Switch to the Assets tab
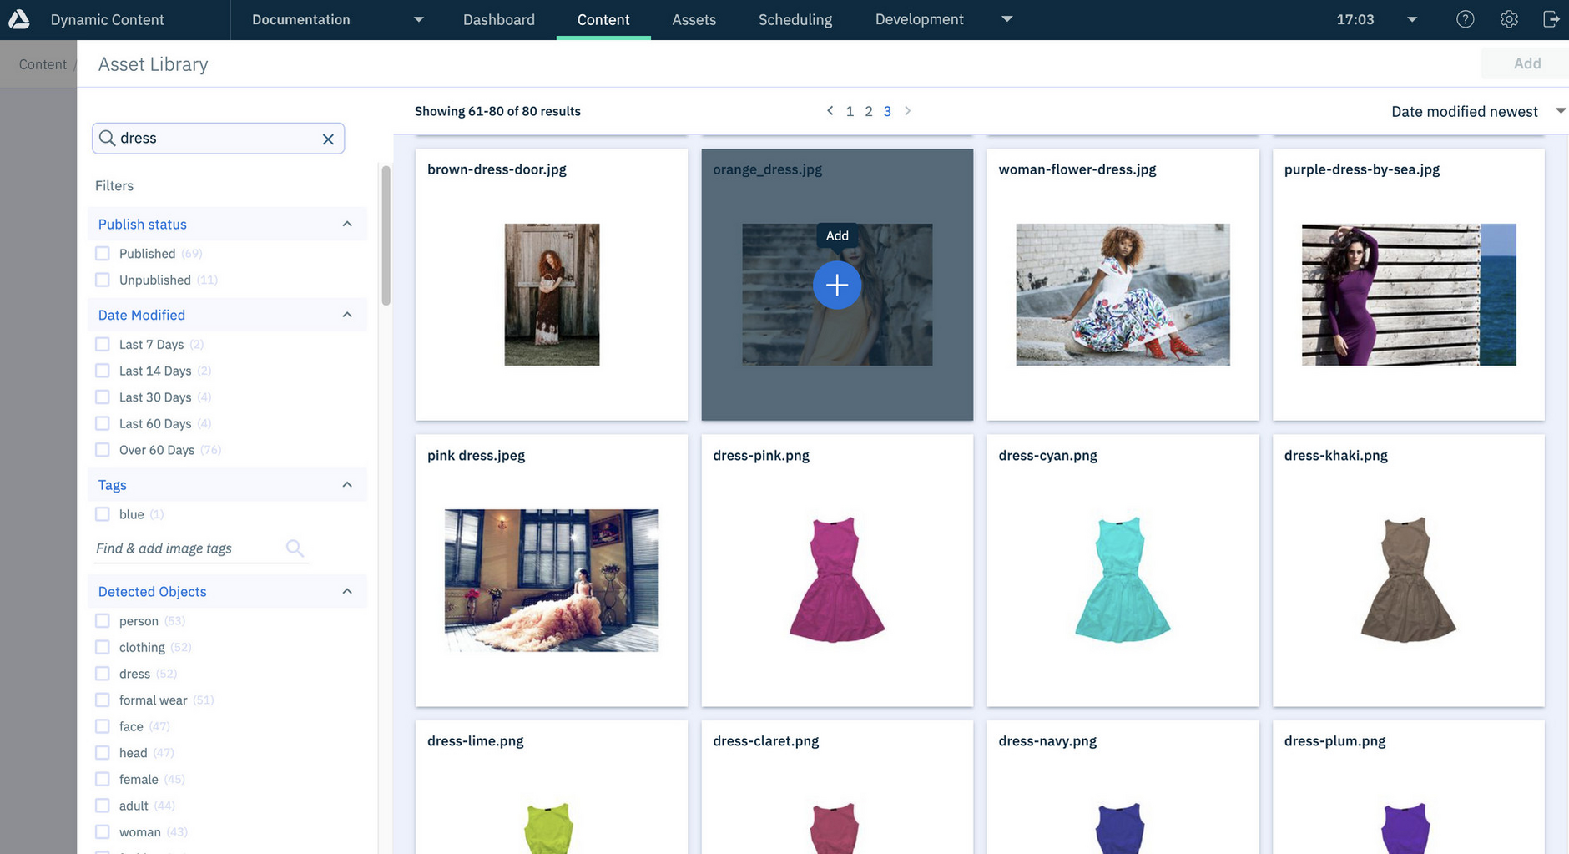This screenshot has height=854, width=1569. 694,19
